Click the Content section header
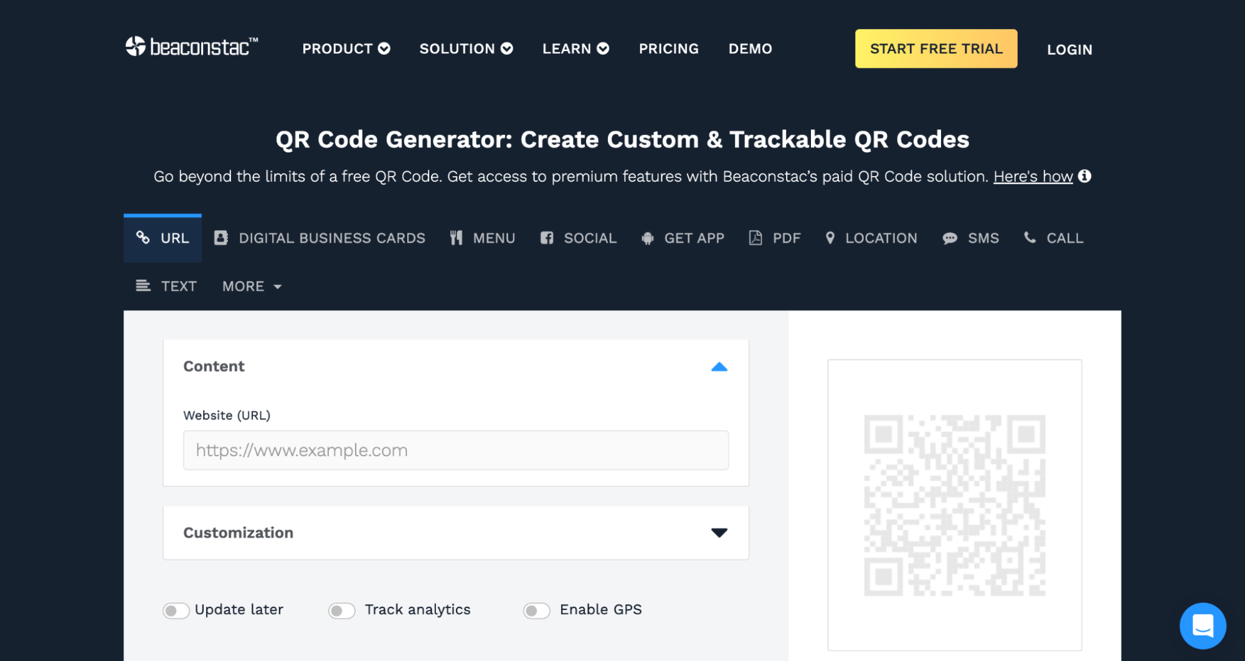The width and height of the screenshot is (1245, 661). click(456, 367)
